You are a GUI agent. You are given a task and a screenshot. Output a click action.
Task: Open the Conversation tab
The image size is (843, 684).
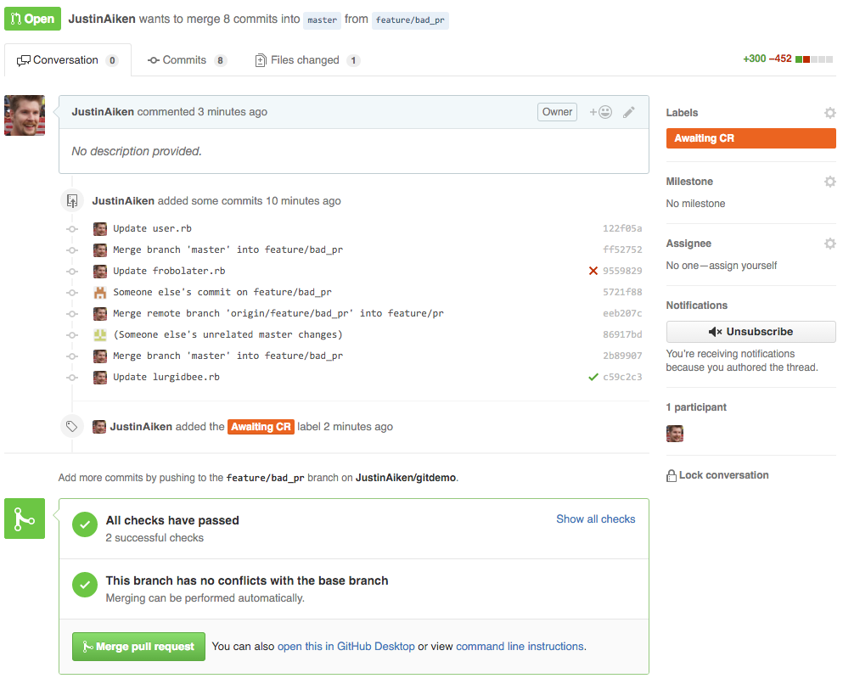[x=67, y=60]
